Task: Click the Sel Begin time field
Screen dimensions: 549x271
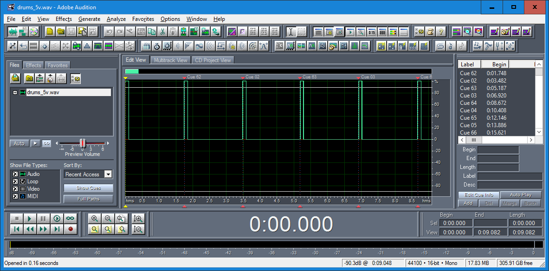Action: (x=456, y=223)
